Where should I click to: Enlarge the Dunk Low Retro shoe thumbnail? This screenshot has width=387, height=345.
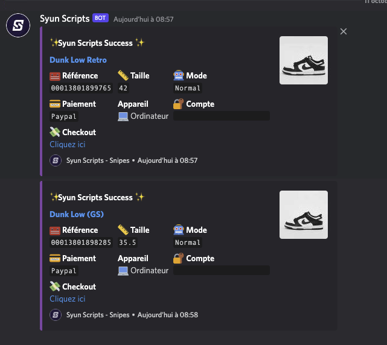[x=304, y=60]
